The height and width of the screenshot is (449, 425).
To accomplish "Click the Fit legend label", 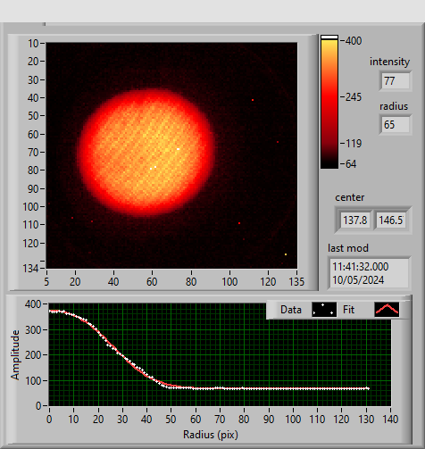I will (x=348, y=310).
